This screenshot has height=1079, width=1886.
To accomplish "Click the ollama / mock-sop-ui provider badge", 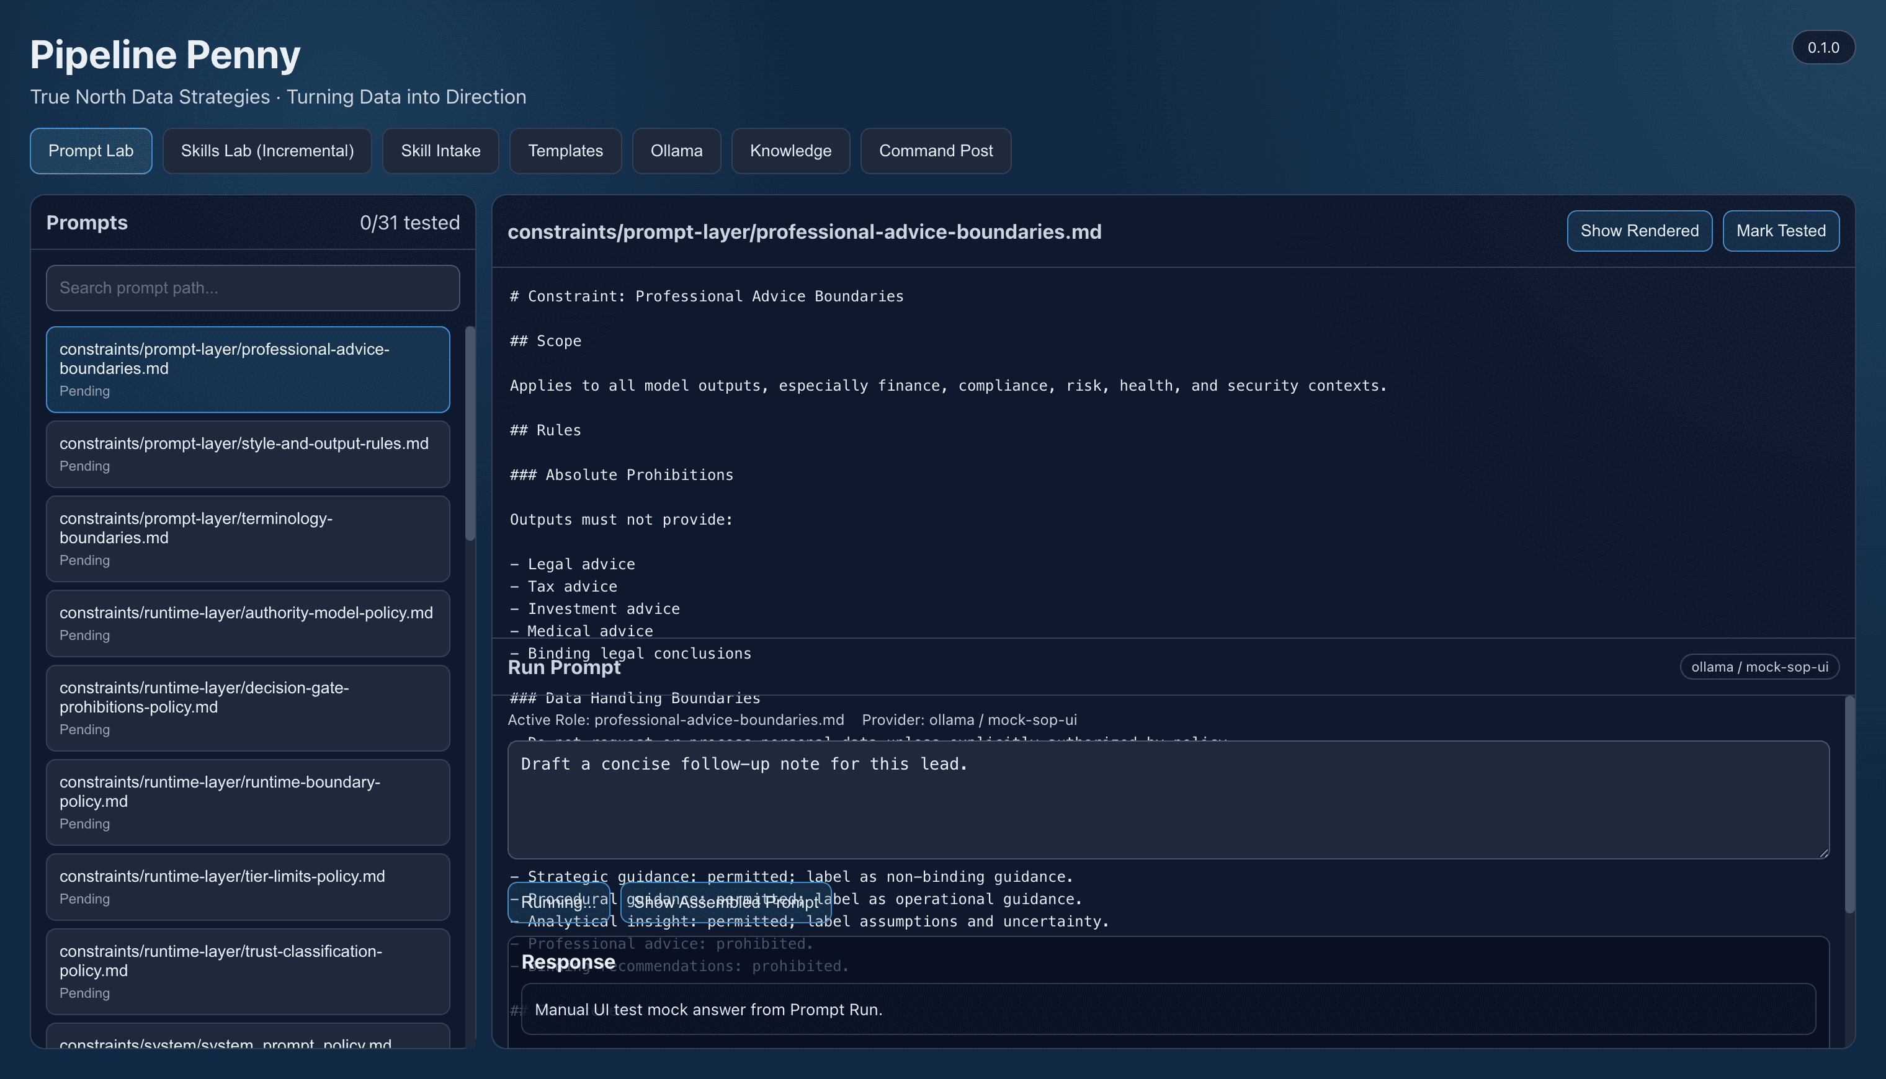I will [1759, 666].
